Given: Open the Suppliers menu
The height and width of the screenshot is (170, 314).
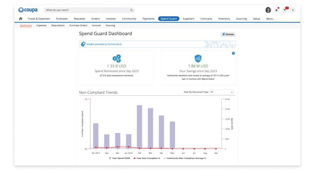Looking at the screenshot, I should tap(188, 18).
